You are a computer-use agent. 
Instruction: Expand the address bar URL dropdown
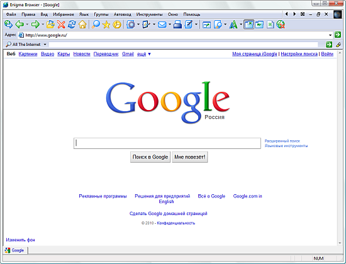tap(330, 35)
